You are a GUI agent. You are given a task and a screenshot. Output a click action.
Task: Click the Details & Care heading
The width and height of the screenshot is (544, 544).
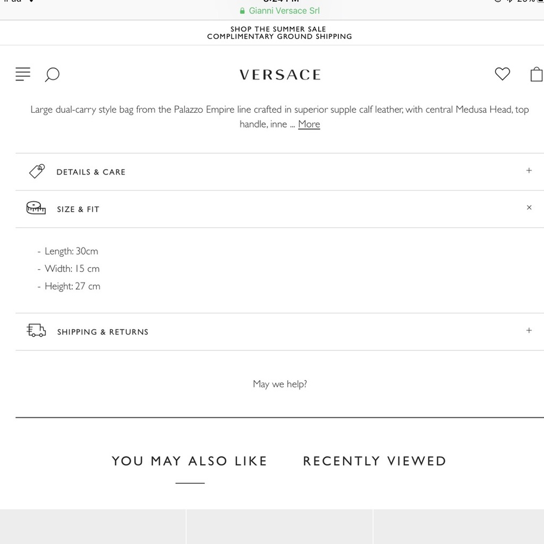coord(91,172)
